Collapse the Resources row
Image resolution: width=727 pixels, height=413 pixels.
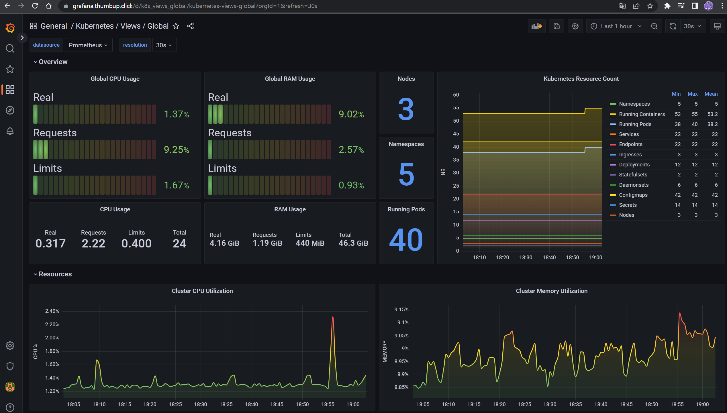52,274
